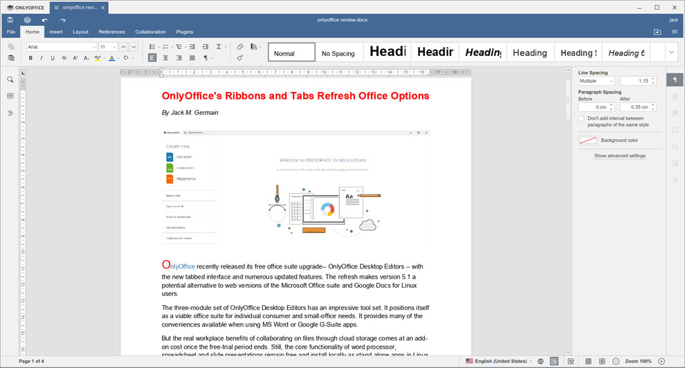
Task: Toggle justified alignment
Action: (x=192, y=57)
